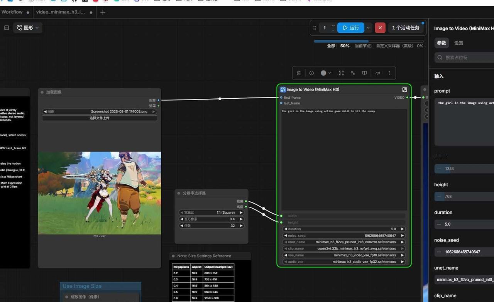Open the audio_vae model combo in the node
The height and width of the screenshot is (302, 494).
[x=344, y=262]
